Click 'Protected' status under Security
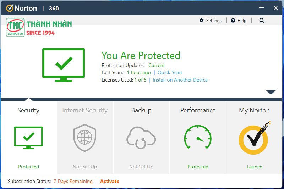Viewport: 284px width, 189px height. click(29, 167)
